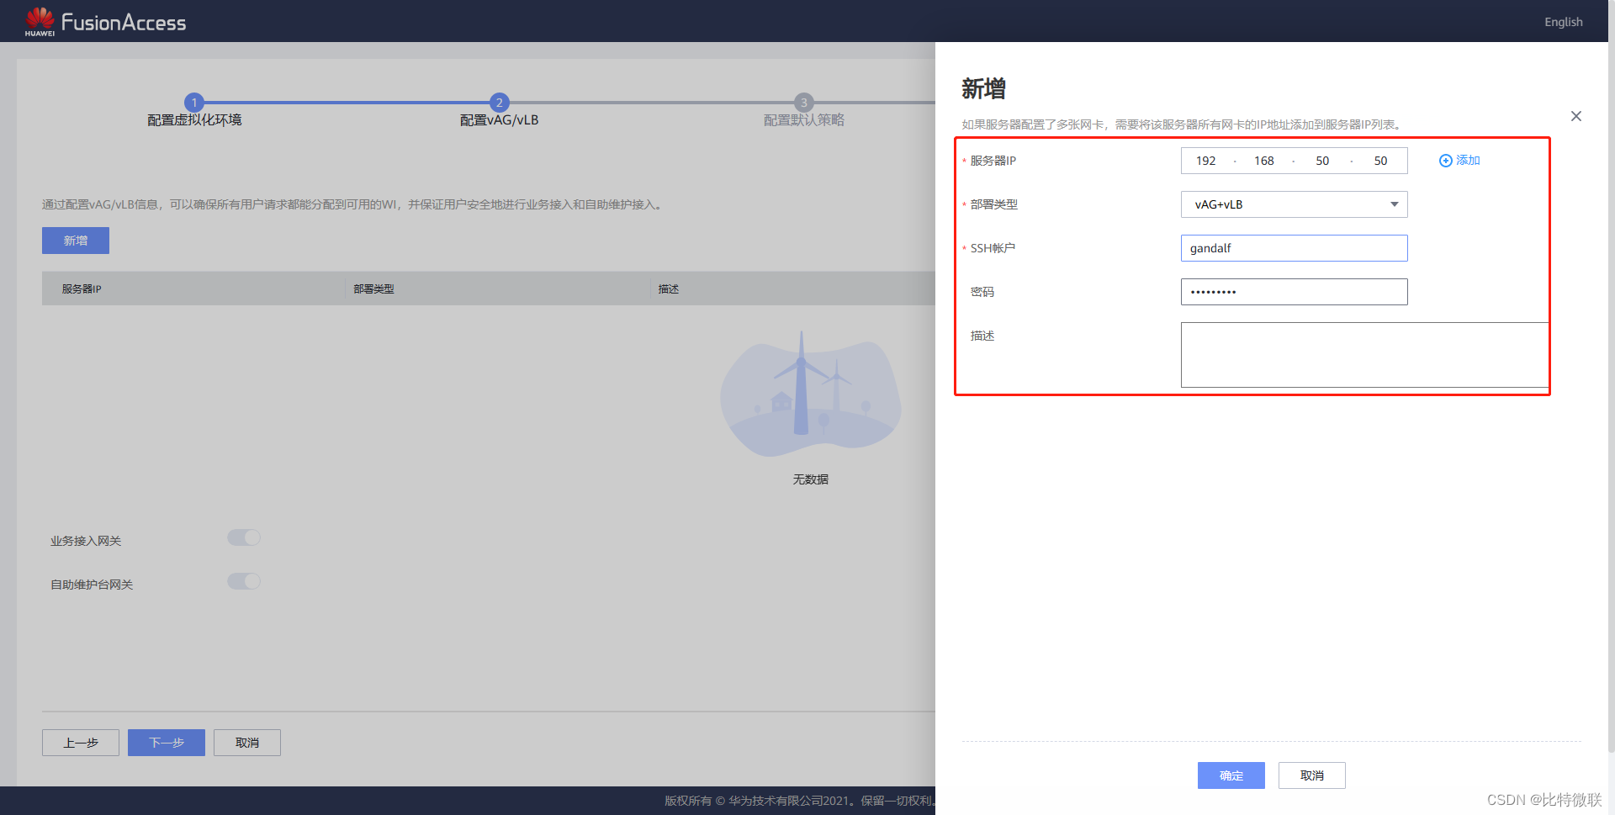This screenshot has height=815, width=1615.
Task: Click 上一步 to go back a step
Action: tap(80, 743)
